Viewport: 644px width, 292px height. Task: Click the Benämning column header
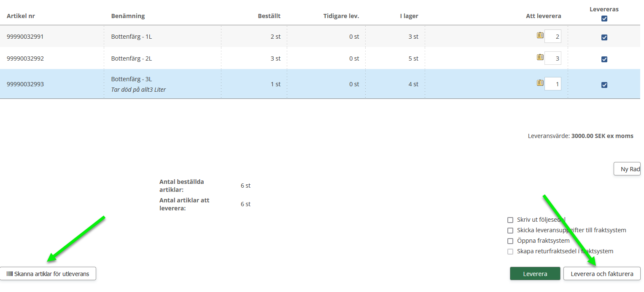click(128, 16)
